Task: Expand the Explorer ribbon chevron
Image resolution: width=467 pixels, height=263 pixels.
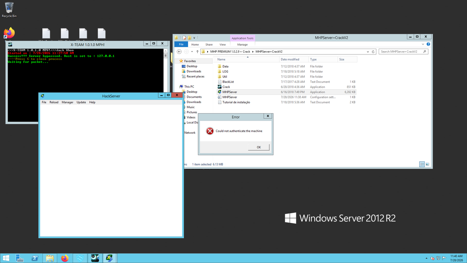Action: tap(423, 44)
